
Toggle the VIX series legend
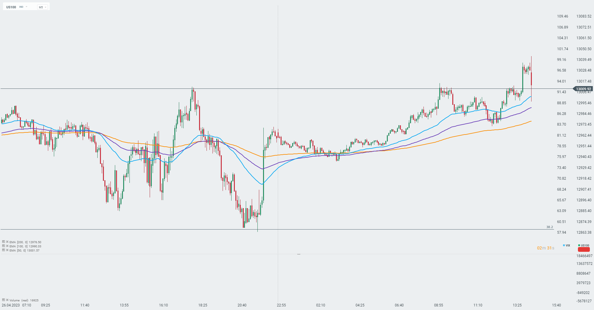(x=566, y=246)
